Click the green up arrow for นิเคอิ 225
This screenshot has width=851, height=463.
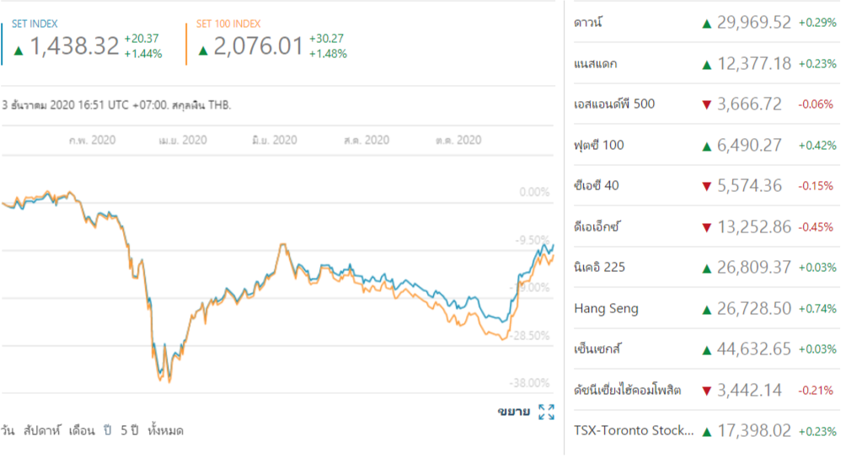707,268
